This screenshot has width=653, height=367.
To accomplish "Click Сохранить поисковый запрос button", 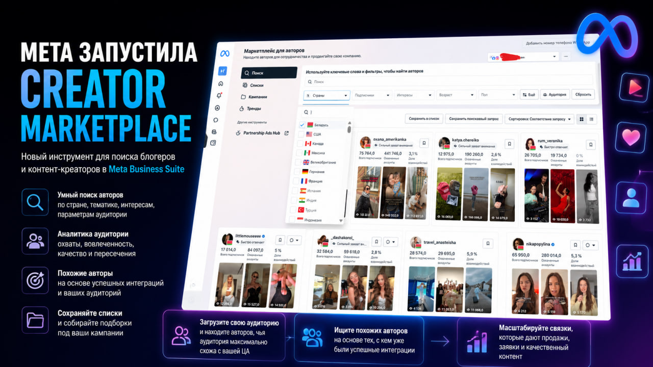I will [x=473, y=119].
